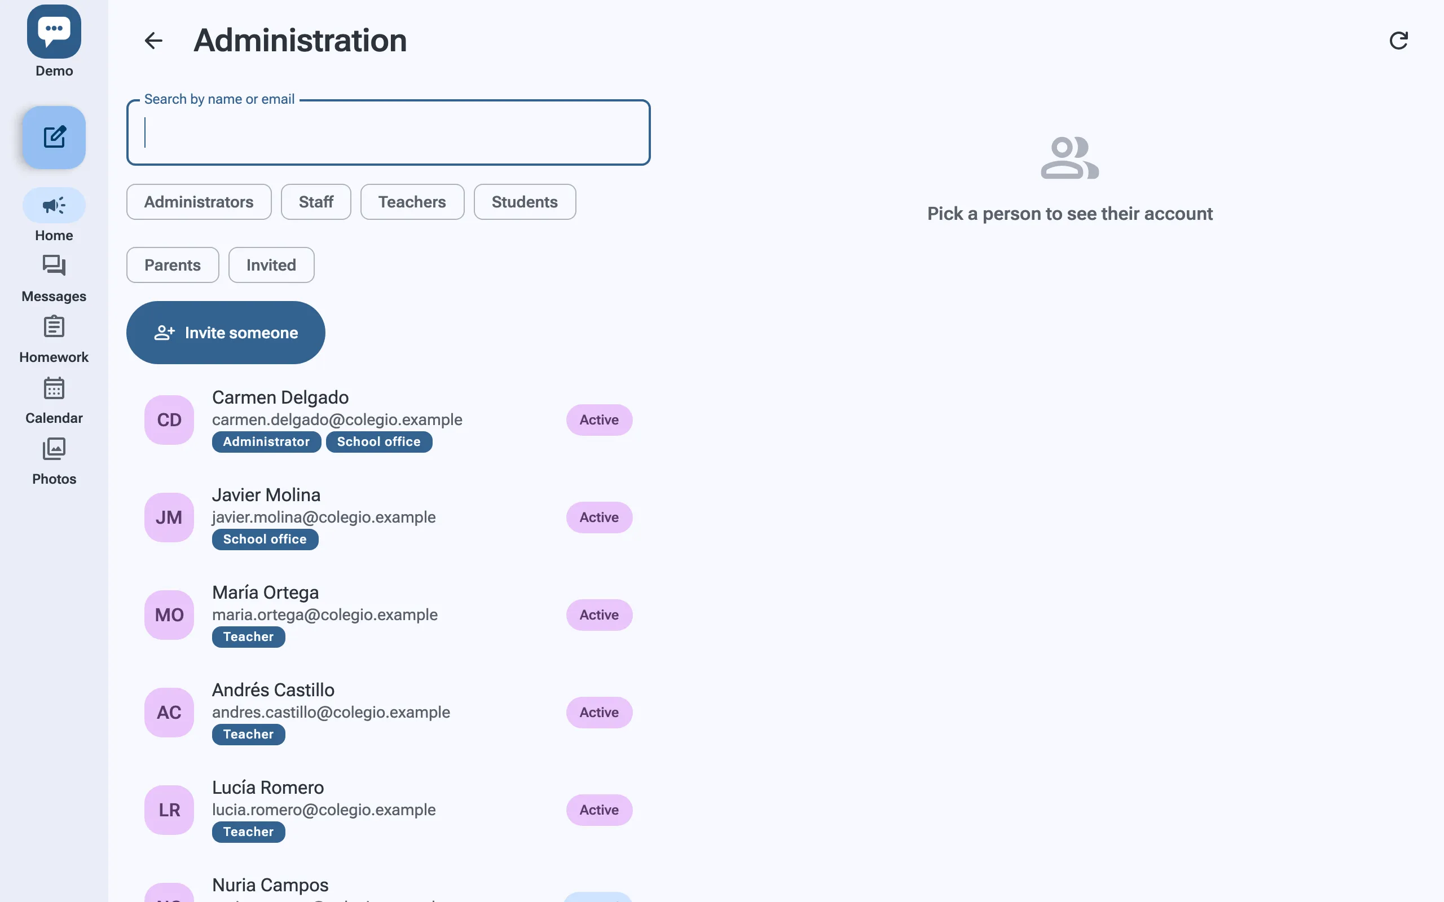
Task: Click andres.castillo@colegio.example email
Action: (331, 712)
